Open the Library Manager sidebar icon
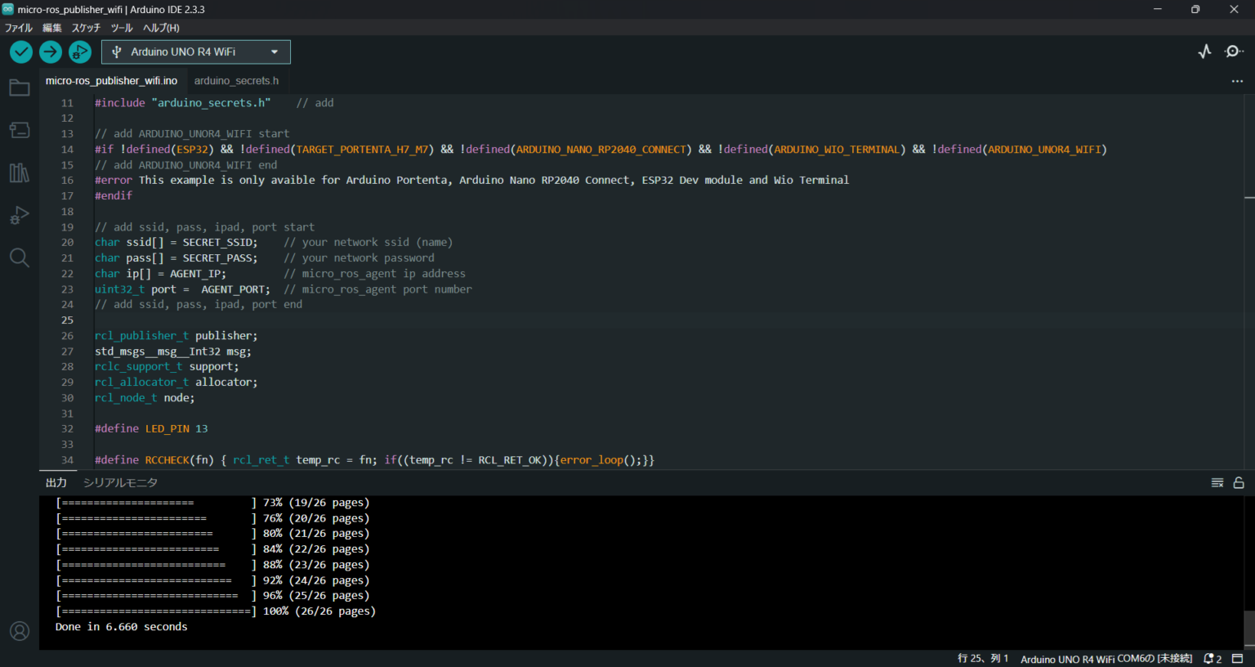Image resolution: width=1255 pixels, height=667 pixels. 20,173
